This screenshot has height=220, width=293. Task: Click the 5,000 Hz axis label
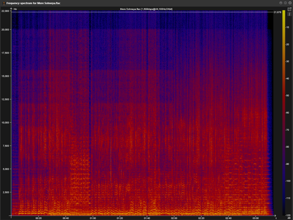[6, 169]
